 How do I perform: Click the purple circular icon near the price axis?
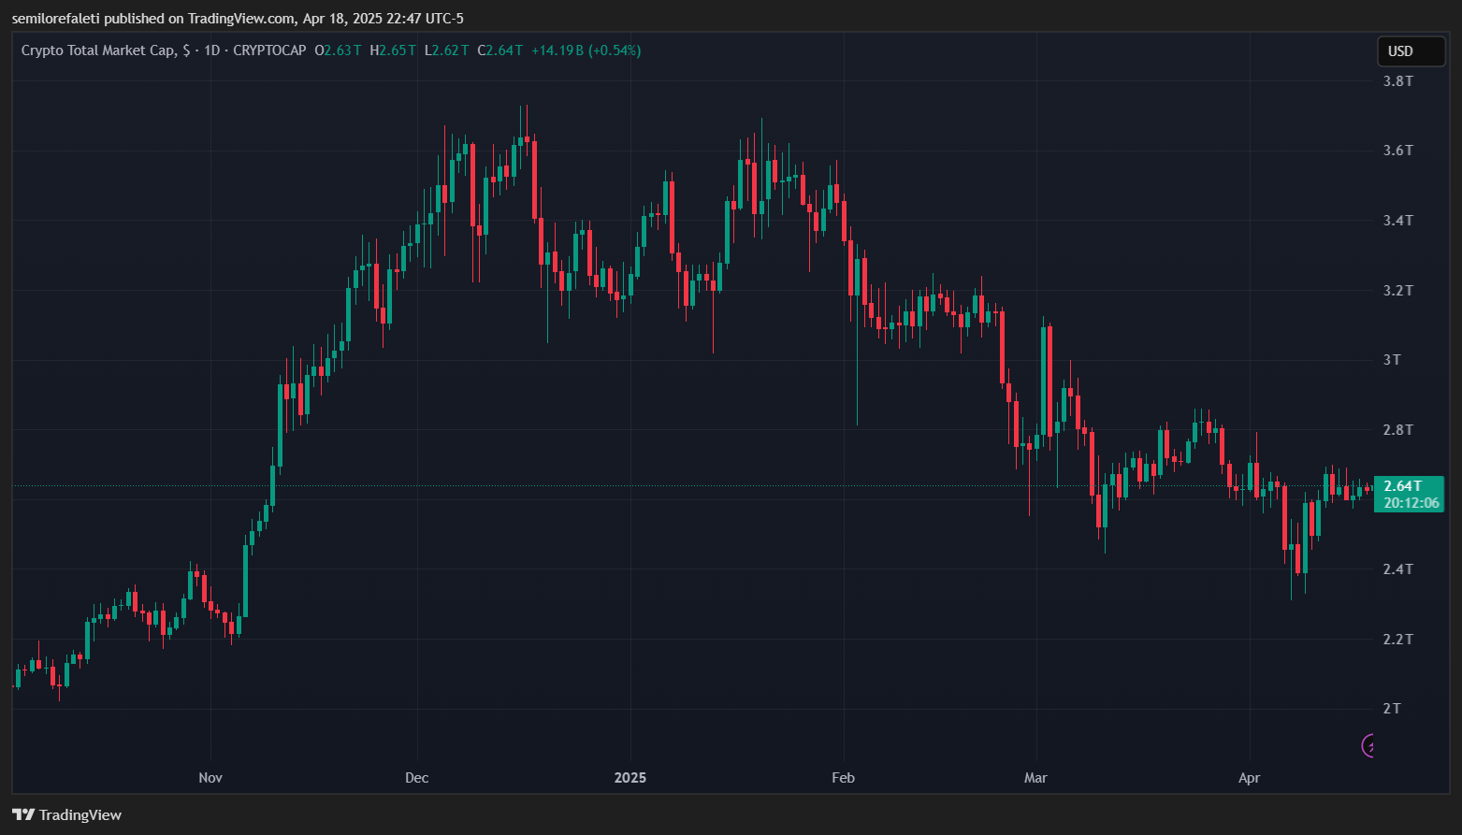tap(1368, 745)
